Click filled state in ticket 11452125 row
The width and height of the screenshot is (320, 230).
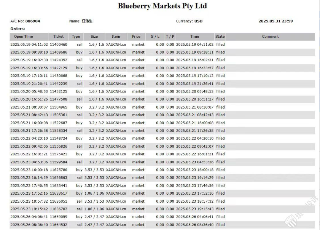tap(220, 91)
